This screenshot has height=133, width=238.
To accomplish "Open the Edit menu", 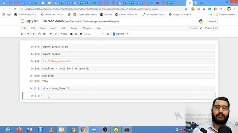I will coord(33,28).
